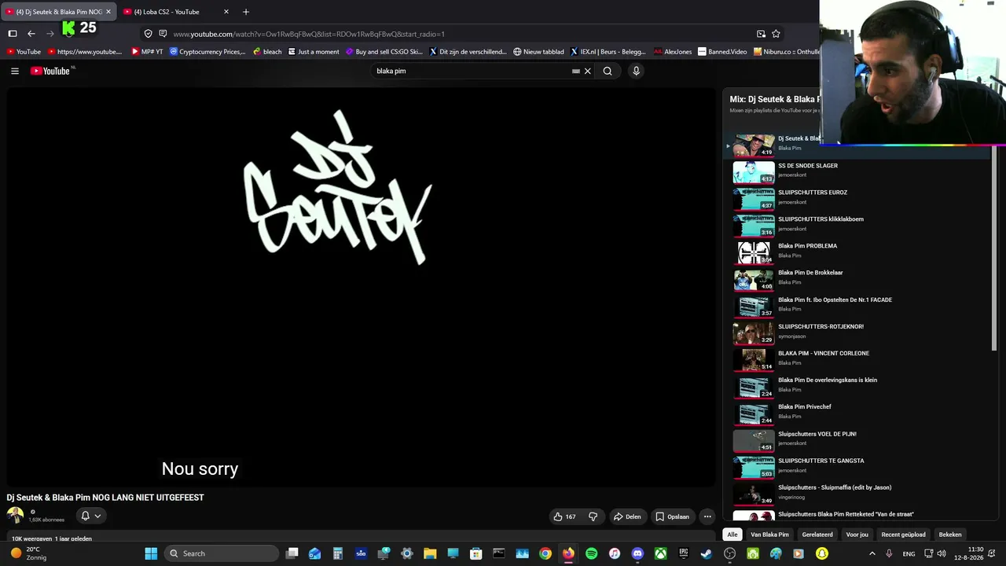Open the notification bell dropdown for the channel
This screenshot has height=566, width=1006.
[91, 516]
